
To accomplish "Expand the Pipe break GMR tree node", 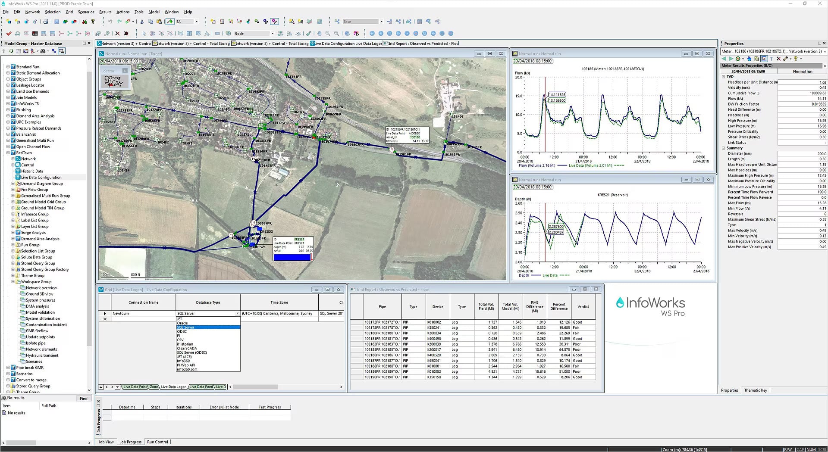I will point(7,367).
